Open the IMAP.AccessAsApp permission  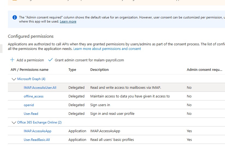pos(37,131)
